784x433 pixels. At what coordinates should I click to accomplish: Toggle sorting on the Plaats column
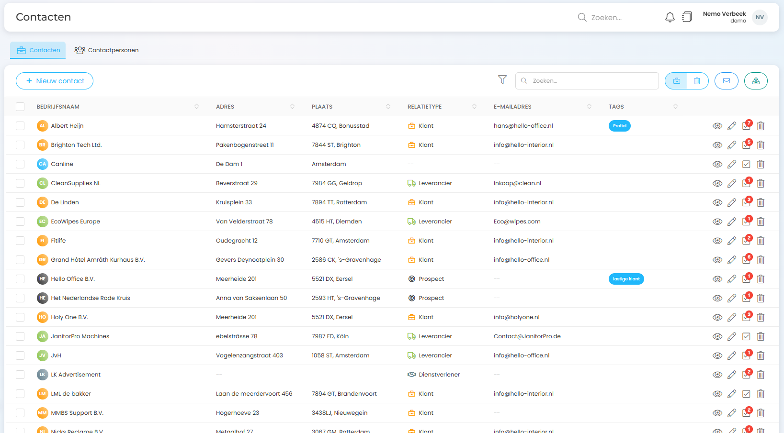point(388,107)
